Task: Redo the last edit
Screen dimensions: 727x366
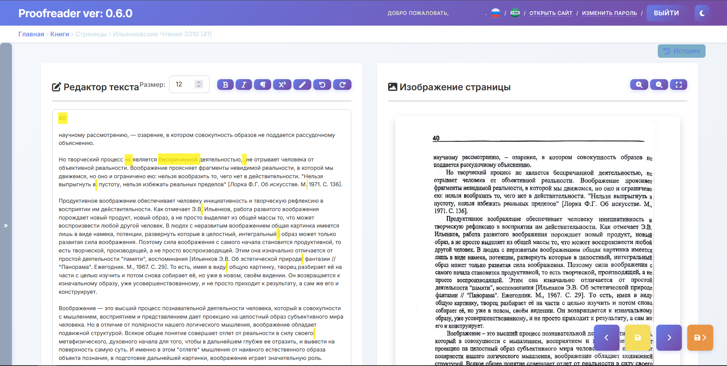Action: (342, 85)
